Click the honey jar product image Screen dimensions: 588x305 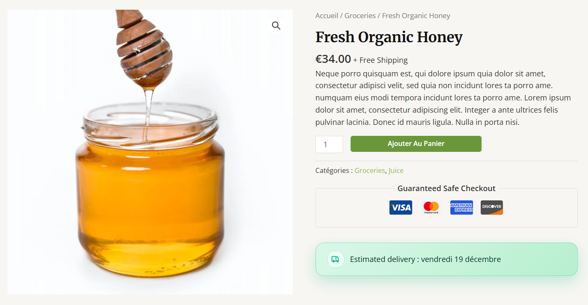click(150, 152)
